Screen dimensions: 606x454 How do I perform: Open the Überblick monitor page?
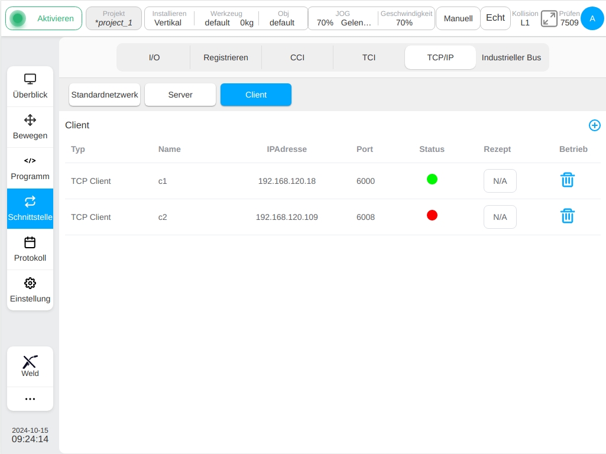30,86
